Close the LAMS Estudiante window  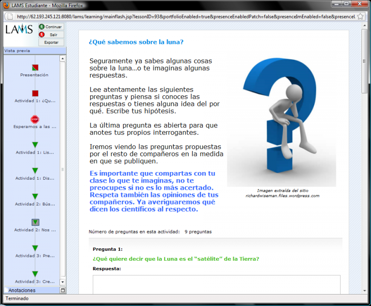tap(360, 4)
